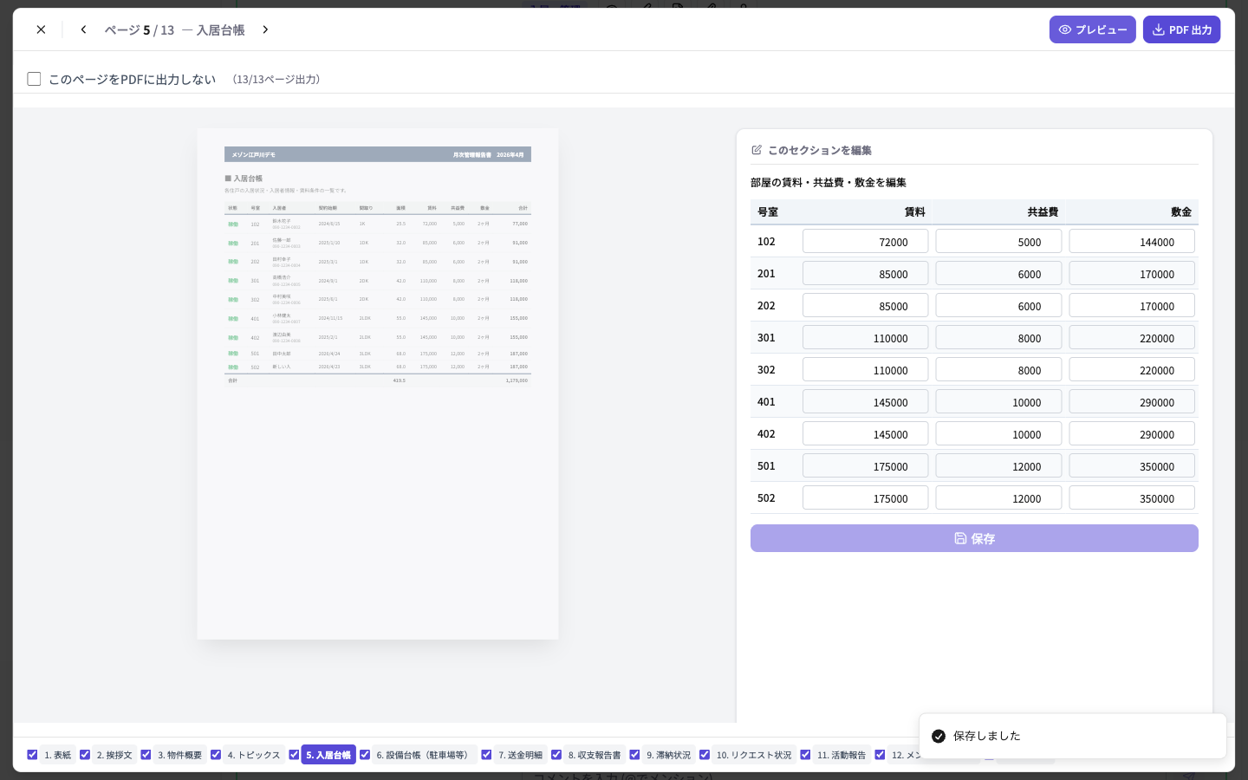The width and height of the screenshot is (1248, 780).
Task: Click the 入居台帳 page preview thumbnail
Action: (378, 384)
